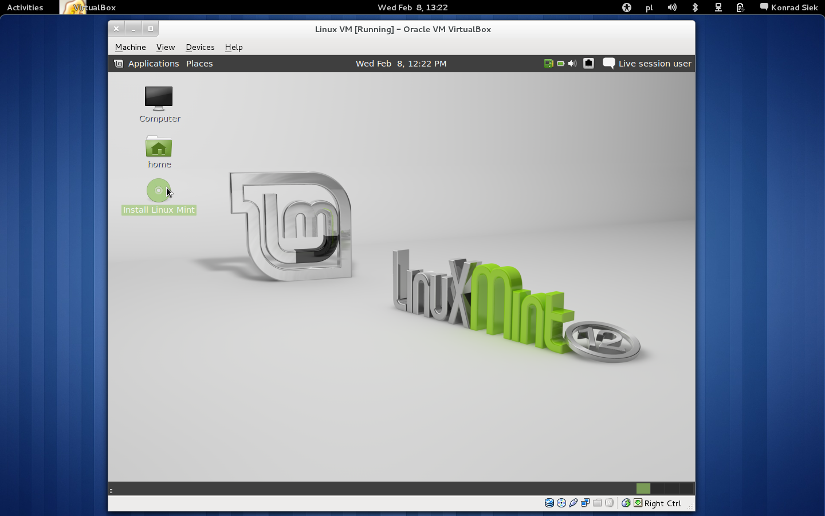Viewport: 825px width, 516px height.
Task: Click the Right Ctrl host key label
Action: [663, 503]
